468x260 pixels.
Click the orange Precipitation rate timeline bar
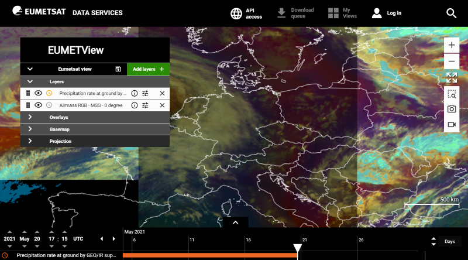click(210, 255)
